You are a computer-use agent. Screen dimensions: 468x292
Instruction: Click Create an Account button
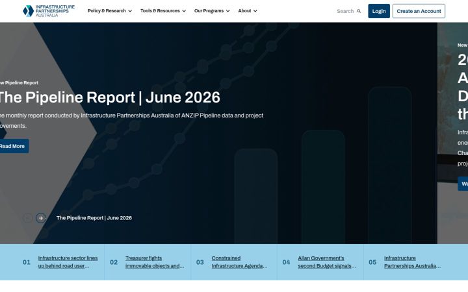[x=419, y=11]
